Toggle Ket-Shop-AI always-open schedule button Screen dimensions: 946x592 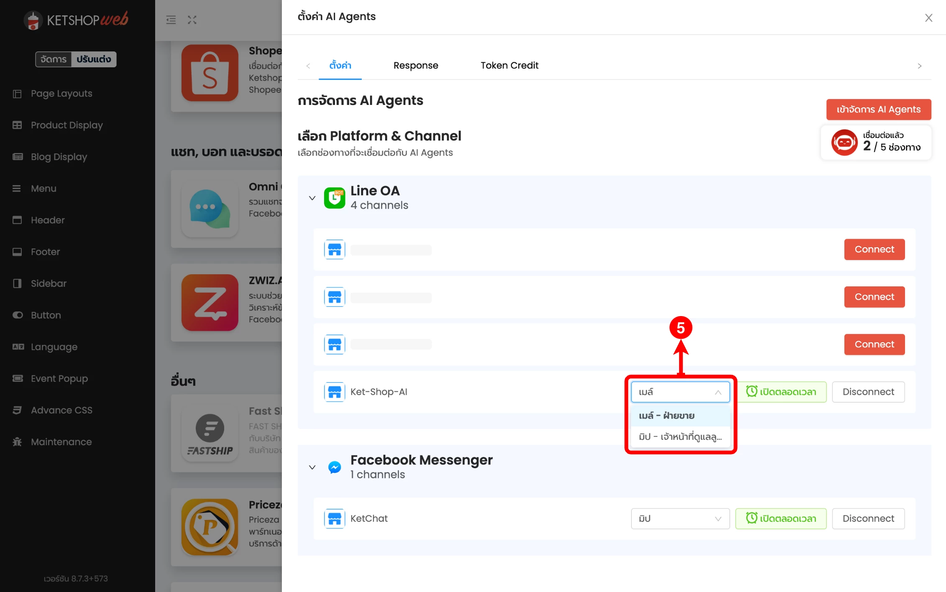click(781, 392)
